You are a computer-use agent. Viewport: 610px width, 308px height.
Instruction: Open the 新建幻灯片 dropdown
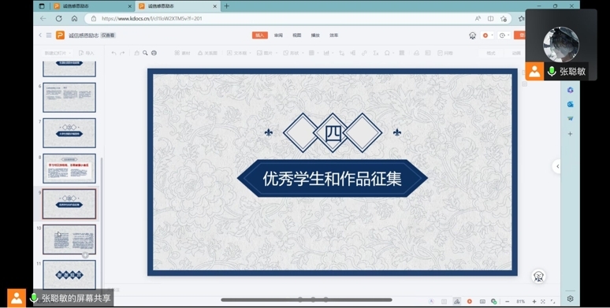[58, 53]
